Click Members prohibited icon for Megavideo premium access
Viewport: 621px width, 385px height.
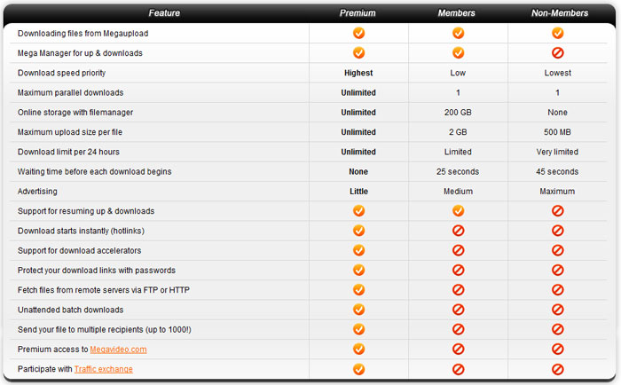click(x=459, y=349)
